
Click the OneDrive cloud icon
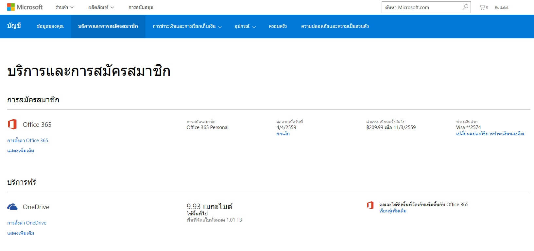tap(12, 207)
